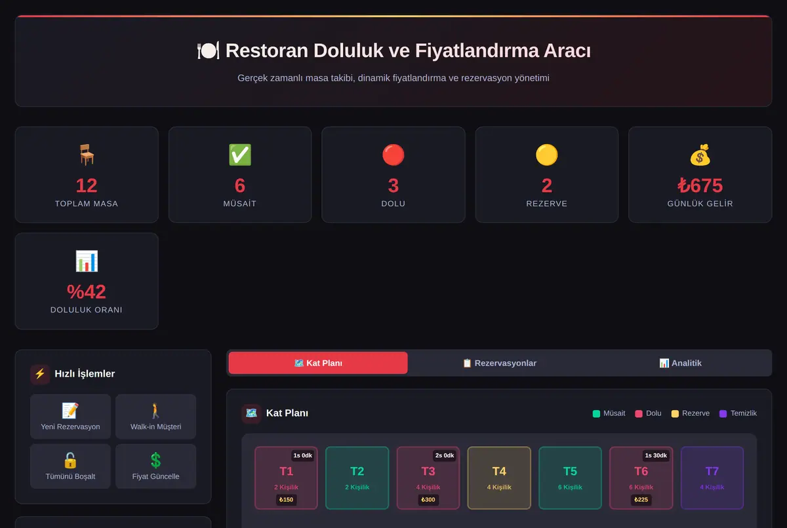Screen dimensions: 787x528
Task: Click the money bag icon above Günlük Gelir
Action: point(700,155)
